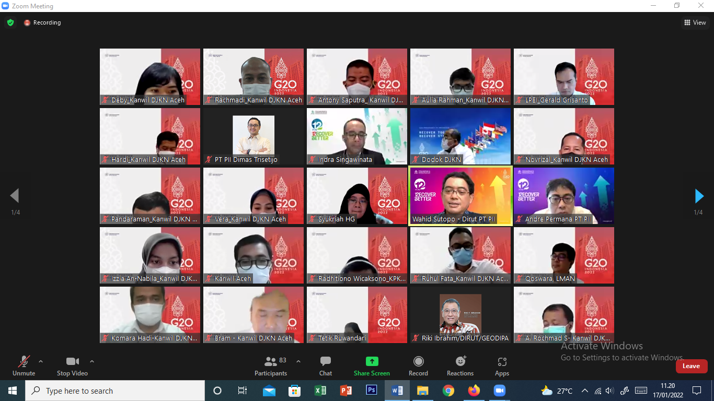714x401 pixels.
Task: Open the Chat panel
Action: tap(325, 365)
